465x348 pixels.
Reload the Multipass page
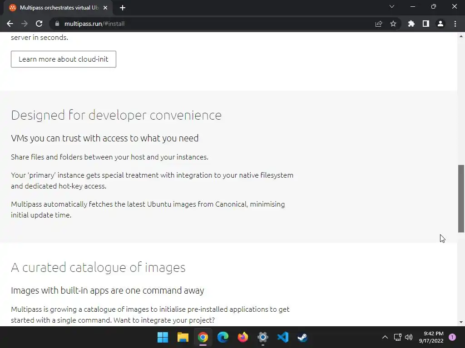(x=39, y=24)
